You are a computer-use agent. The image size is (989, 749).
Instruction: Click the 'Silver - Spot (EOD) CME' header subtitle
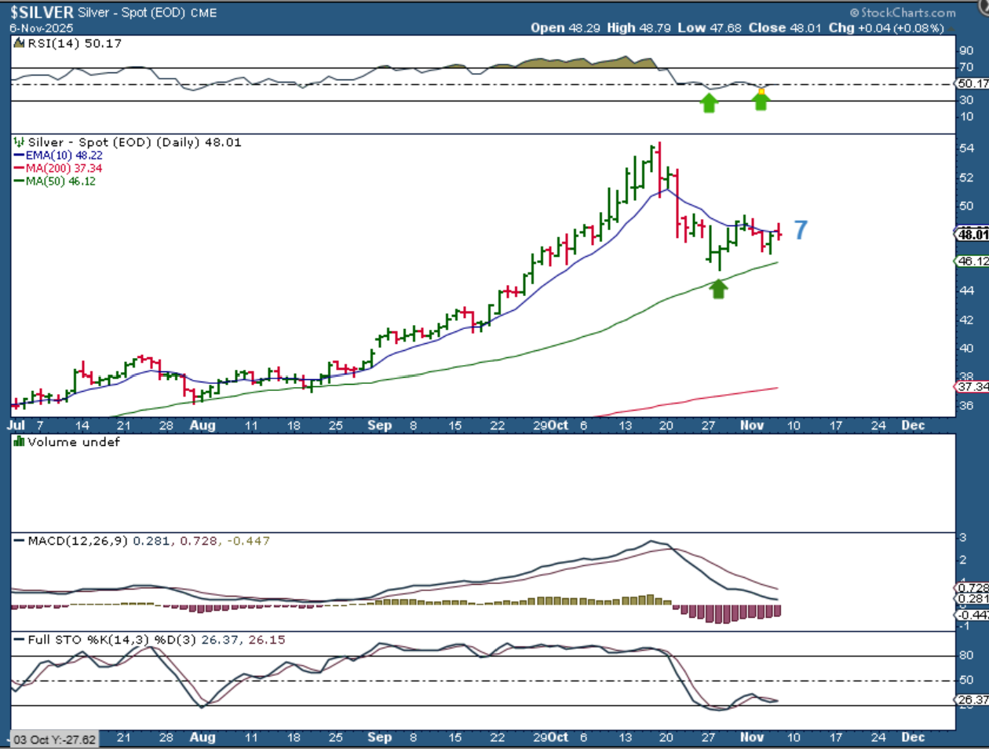[148, 13]
